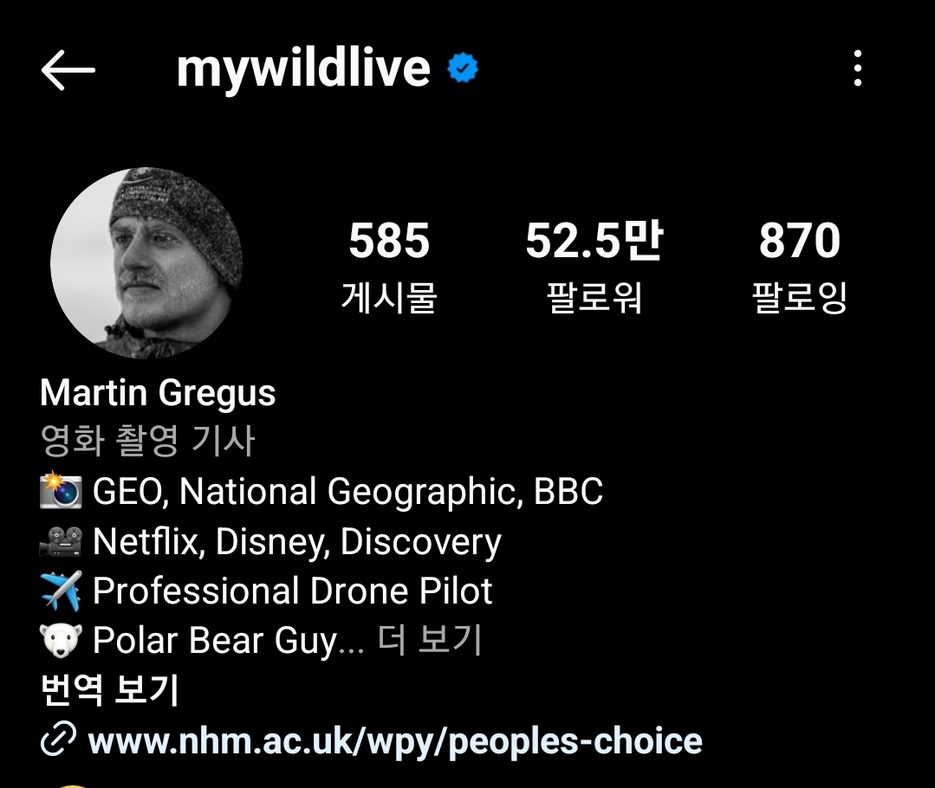935x788 pixels.
Task: Select the Martin Gregus display name
Action: coord(158,393)
